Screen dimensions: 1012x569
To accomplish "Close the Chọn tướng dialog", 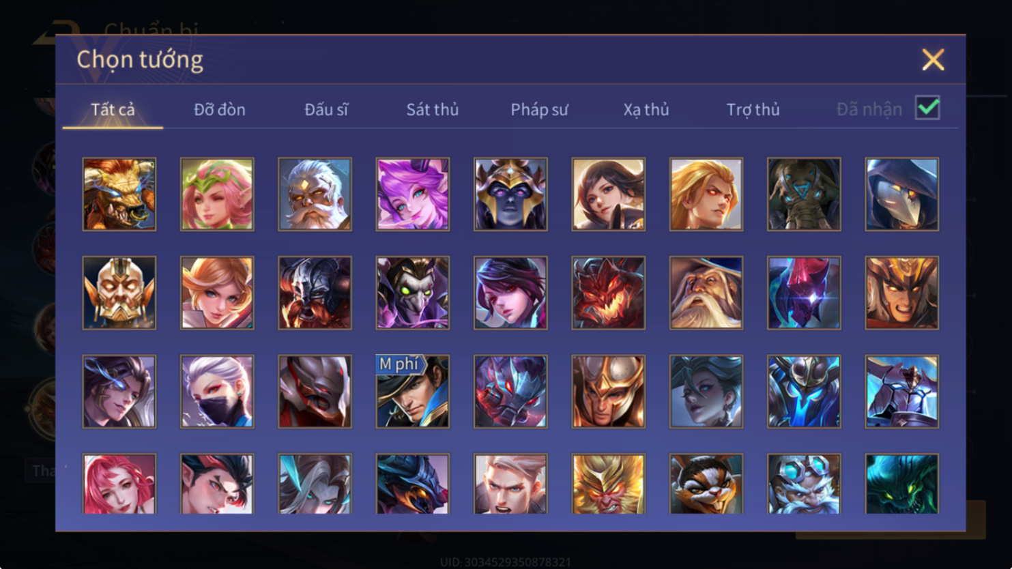I will (933, 59).
